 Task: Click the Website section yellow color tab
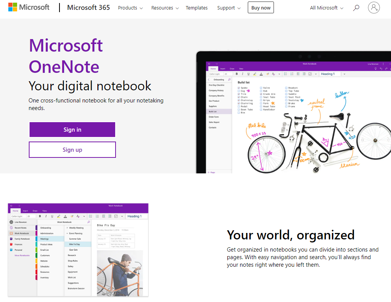(36, 261)
